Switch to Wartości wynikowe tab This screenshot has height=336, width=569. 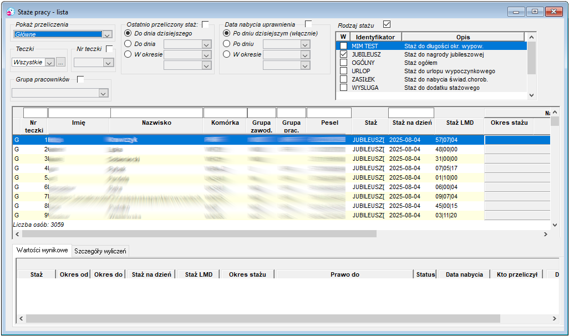[42, 250]
